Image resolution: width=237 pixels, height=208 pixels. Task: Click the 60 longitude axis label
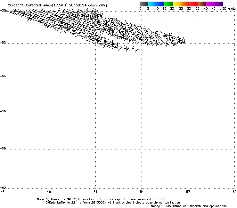234,192
